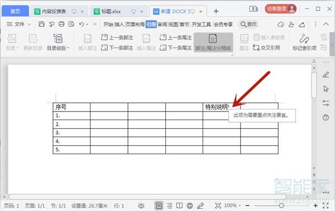Switch to web layout globe icon
Screen dimensions: 335x211
[190, 205]
